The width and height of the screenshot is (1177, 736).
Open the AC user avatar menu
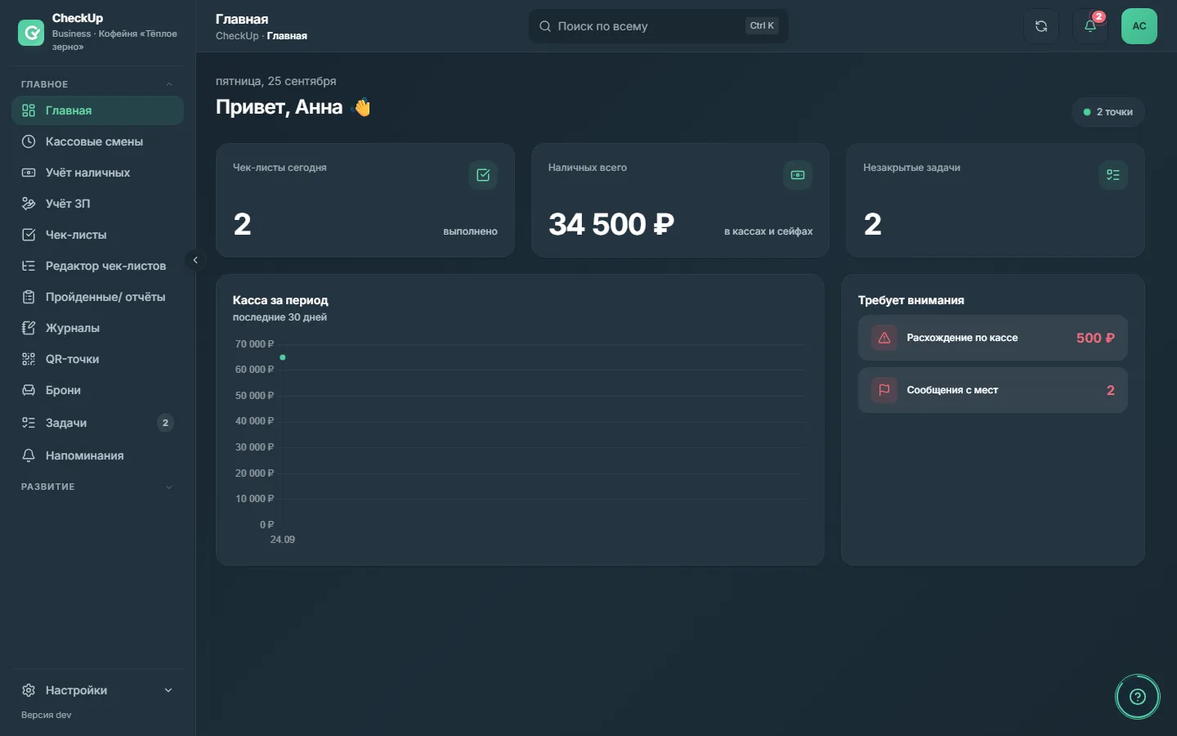tap(1139, 26)
